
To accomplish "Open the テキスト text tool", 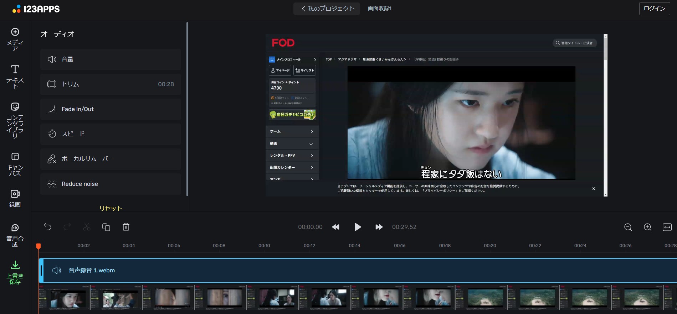I will (x=15, y=77).
